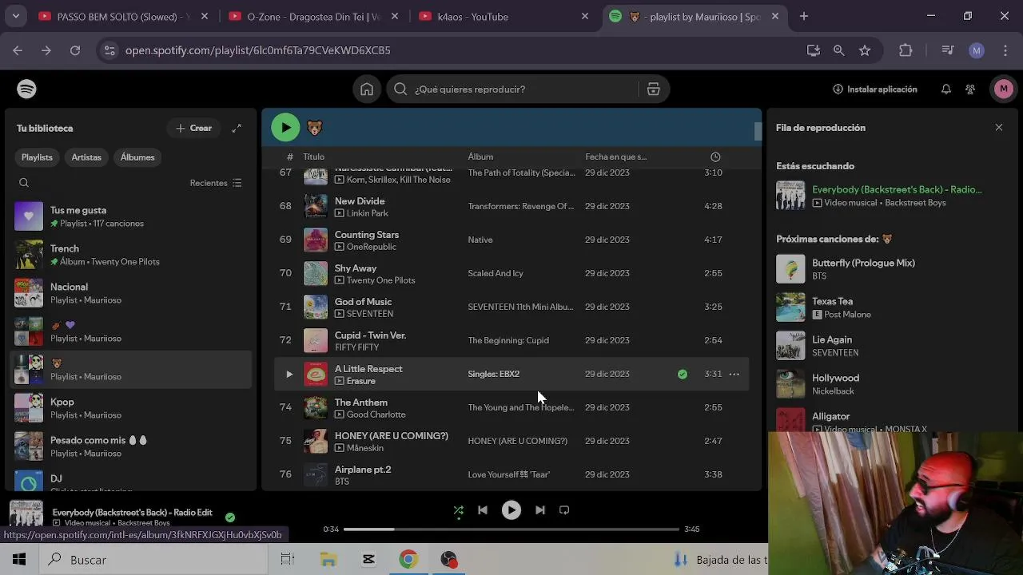Open new browser tab with plus
The width and height of the screenshot is (1023, 575).
[x=804, y=16]
